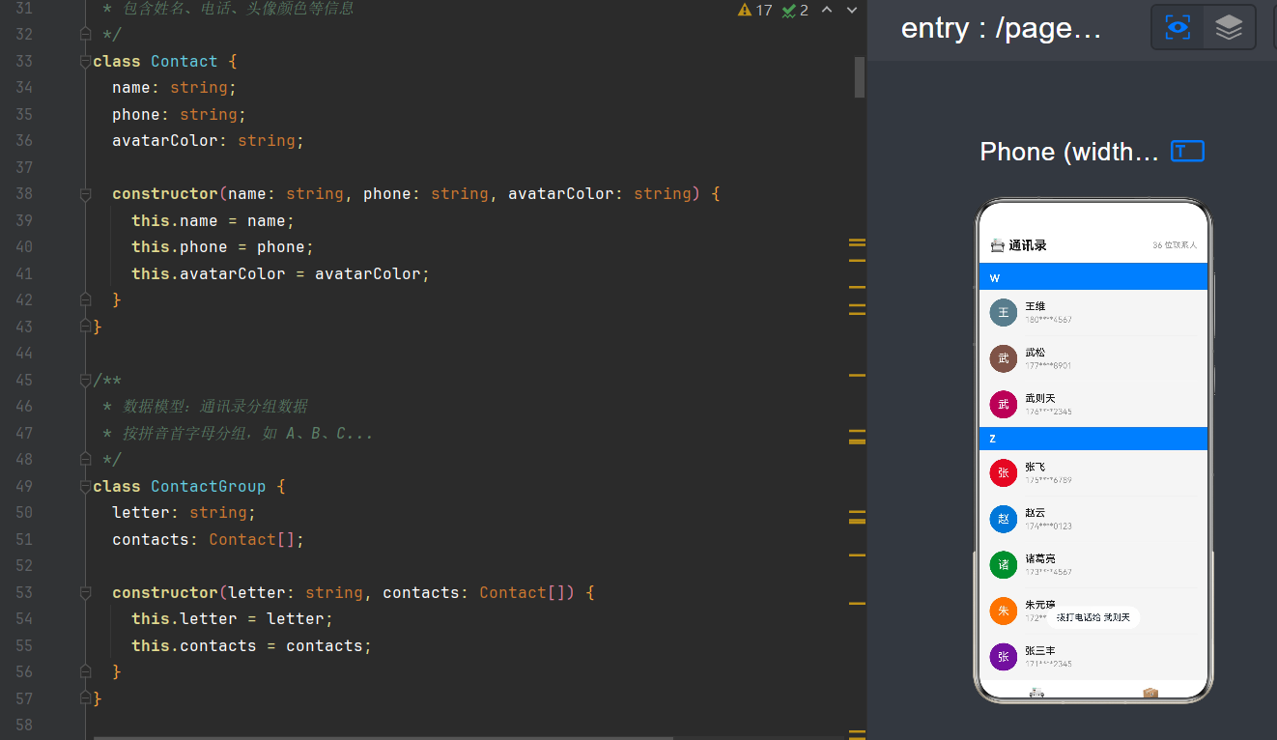Click the line number 33 in gutter
The width and height of the screenshot is (1277, 740).
[24, 61]
